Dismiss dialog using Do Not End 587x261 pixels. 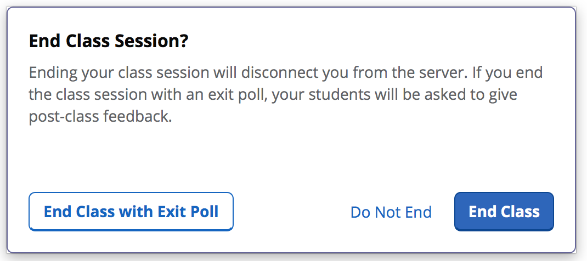(x=391, y=212)
